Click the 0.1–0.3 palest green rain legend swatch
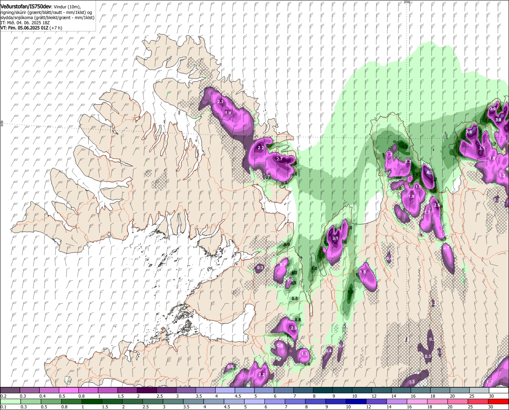This screenshot has width=509, height=410. click(x=10, y=401)
